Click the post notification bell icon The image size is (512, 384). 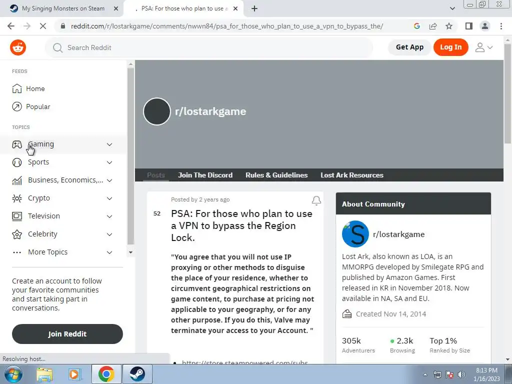click(316, 200)
